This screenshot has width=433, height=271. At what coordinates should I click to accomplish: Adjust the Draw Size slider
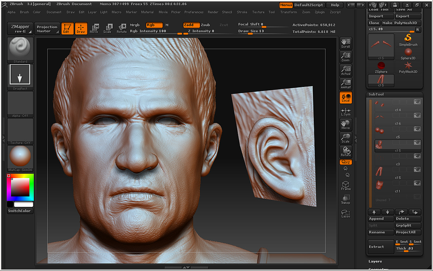pos(263,32)
